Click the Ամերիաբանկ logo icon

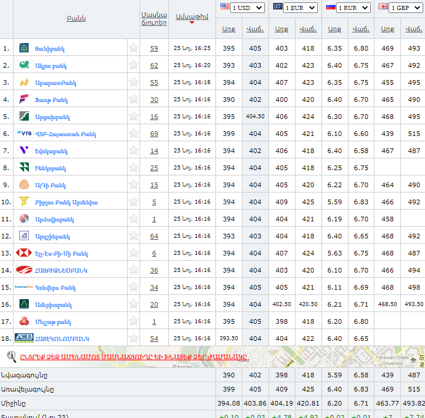pyautogui.click(x=24, y=304)
